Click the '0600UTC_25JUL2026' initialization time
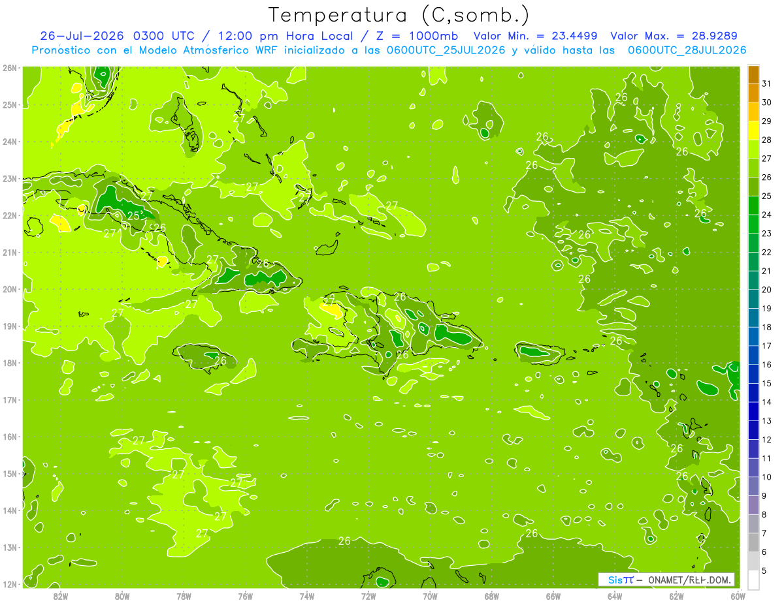The width and height of the screenshot is (784, 605). click(446, 50)
